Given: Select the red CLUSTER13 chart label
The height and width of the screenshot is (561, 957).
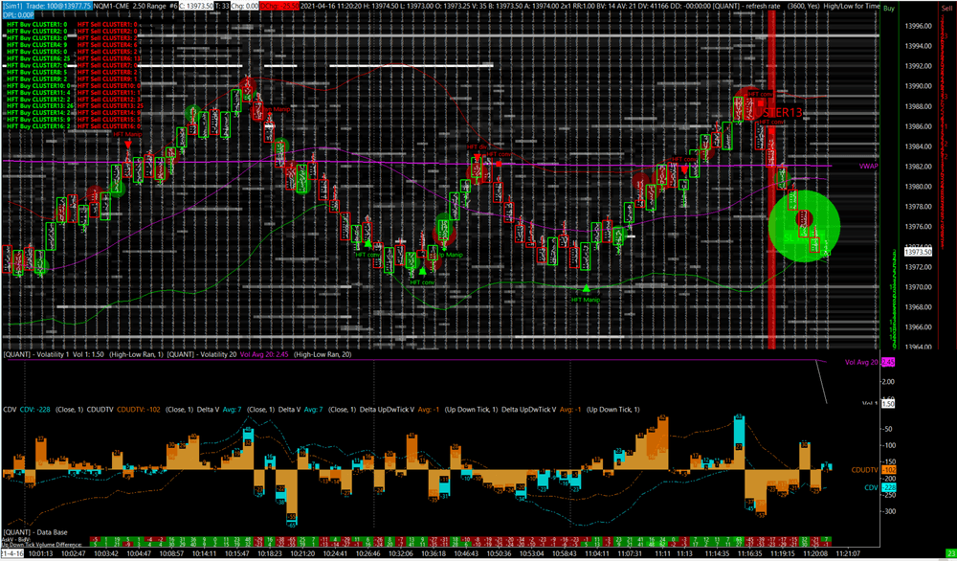Looking at the screenshot, I should point(778,113).
